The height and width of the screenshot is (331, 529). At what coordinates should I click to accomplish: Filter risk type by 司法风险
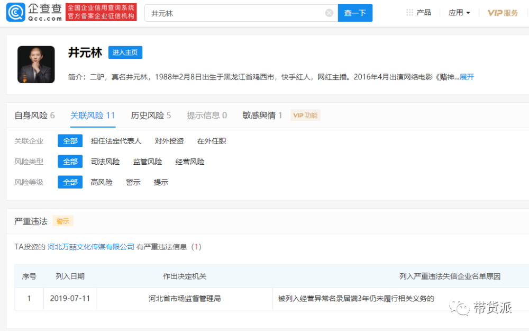tap(105, 162)
